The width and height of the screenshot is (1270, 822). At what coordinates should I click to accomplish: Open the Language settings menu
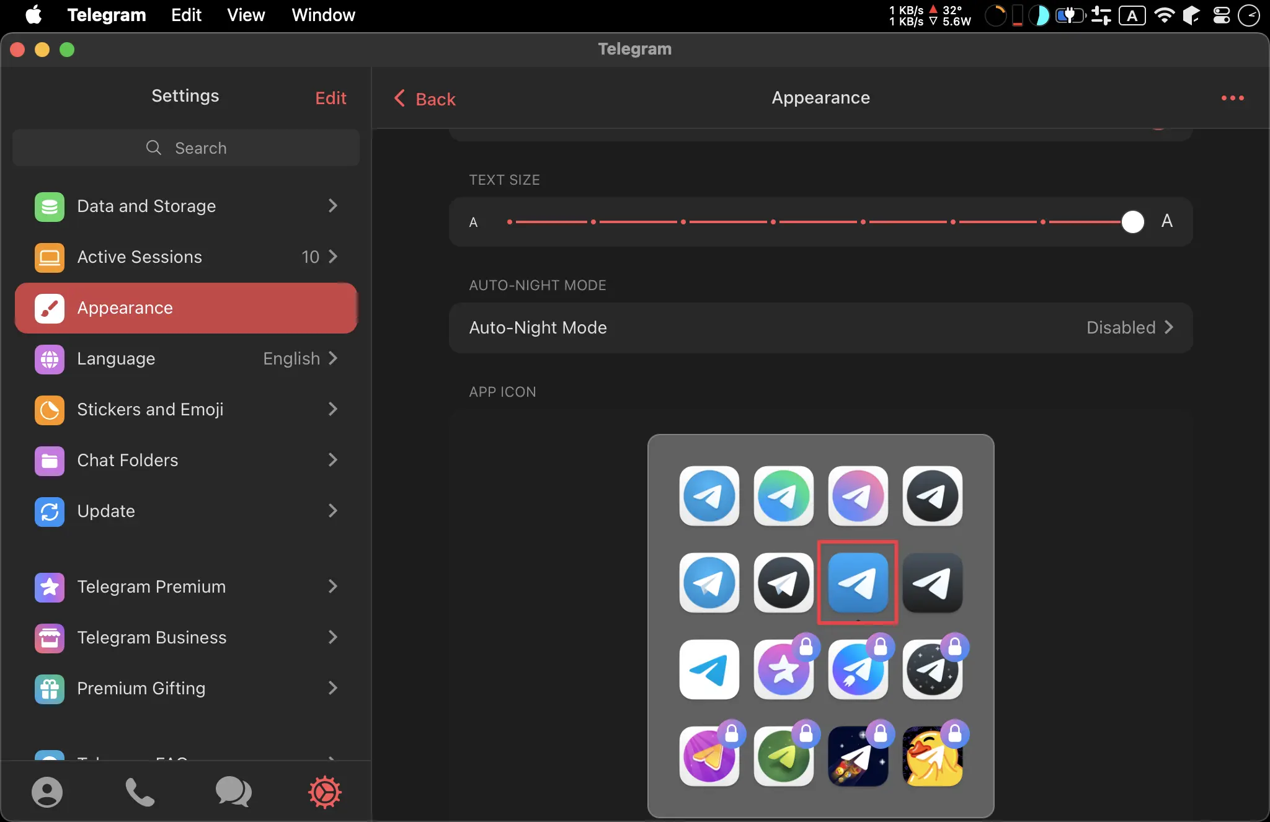185,358
